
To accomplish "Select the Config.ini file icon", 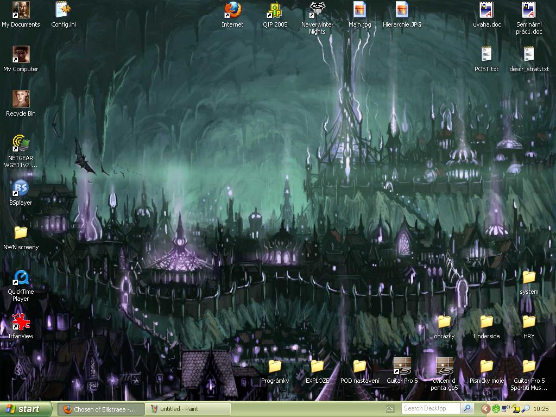I will tap(64, 10).
